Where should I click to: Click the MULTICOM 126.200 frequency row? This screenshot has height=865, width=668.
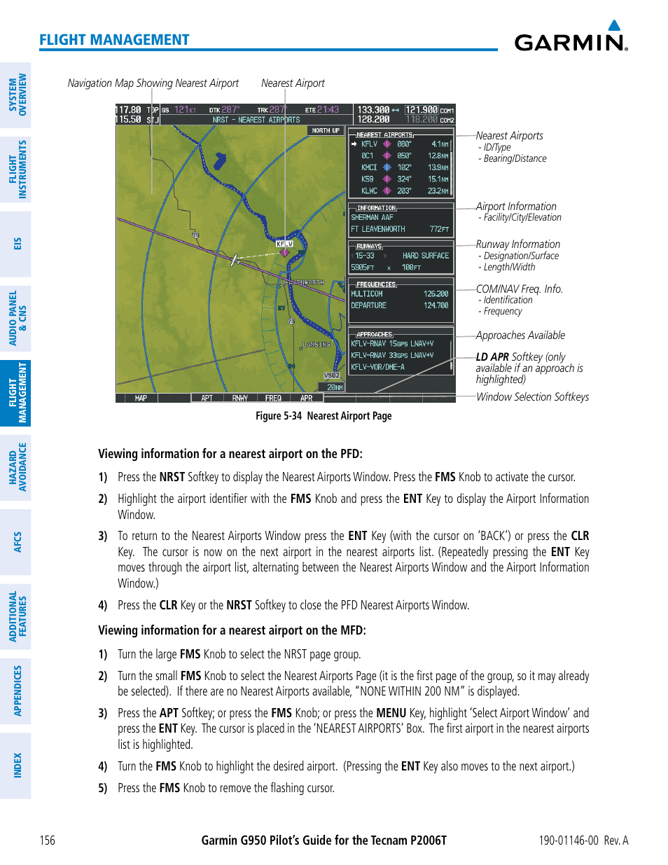[x=400, y=294]
